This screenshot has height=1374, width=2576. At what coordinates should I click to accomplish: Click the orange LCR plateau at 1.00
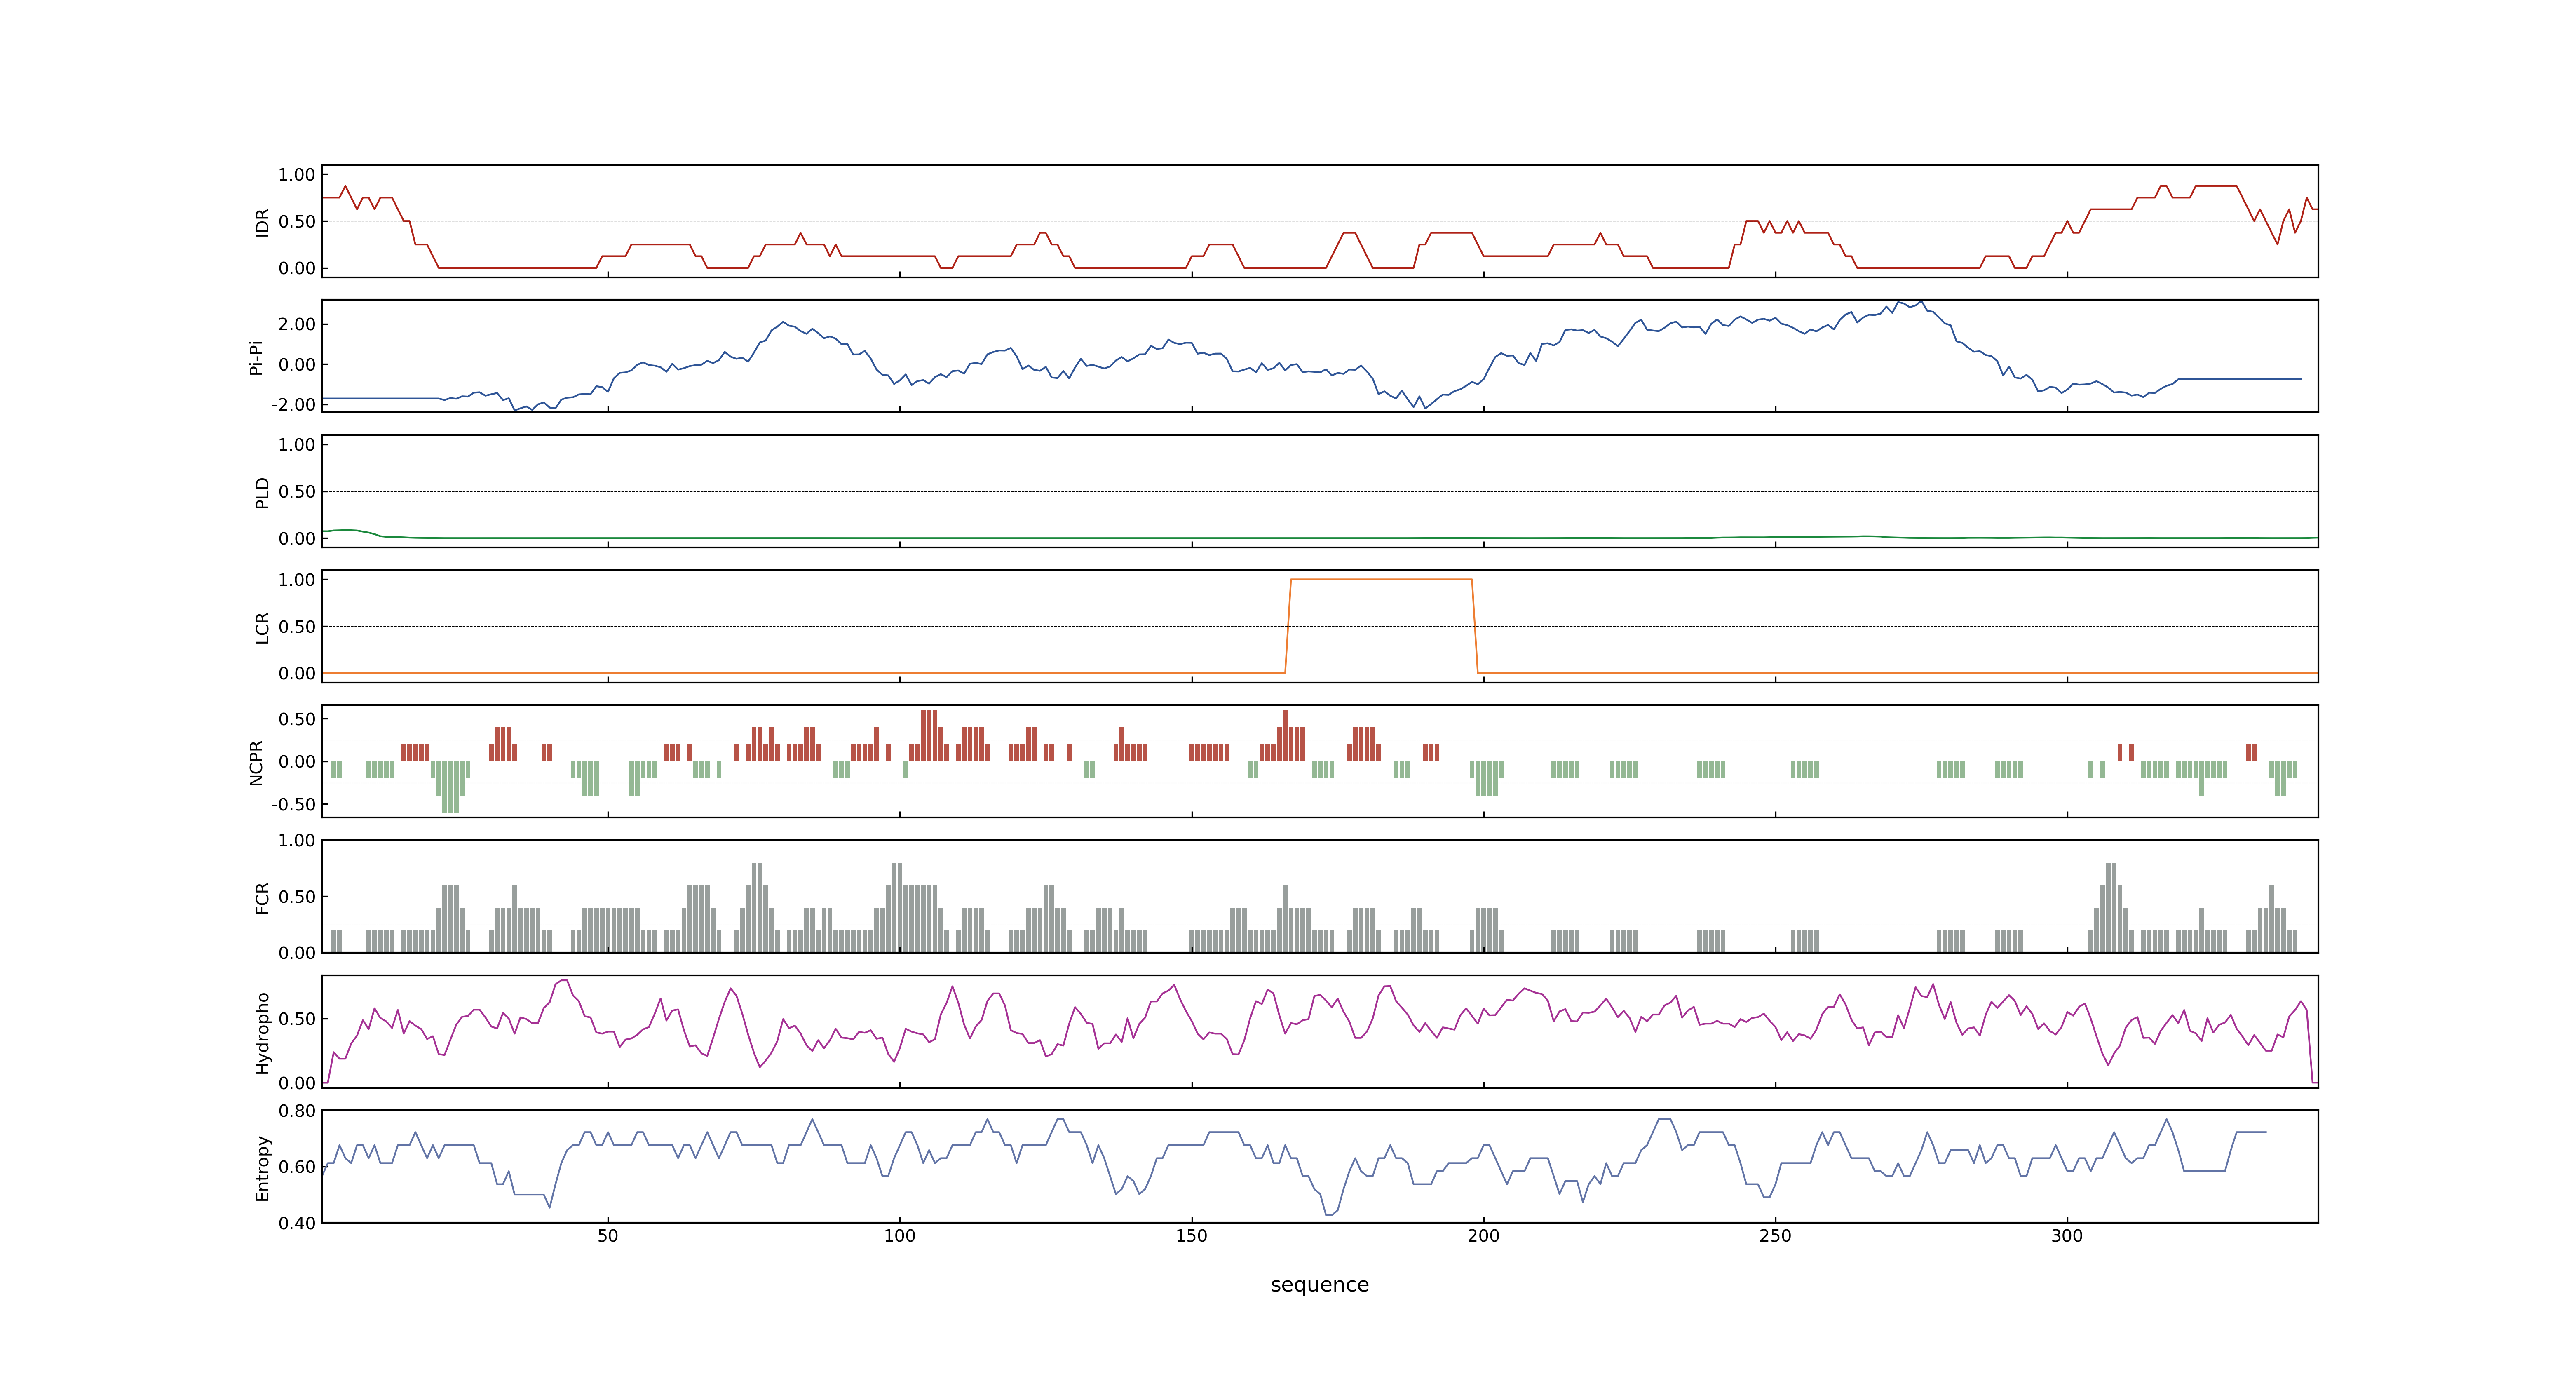tap(1381, 579)
